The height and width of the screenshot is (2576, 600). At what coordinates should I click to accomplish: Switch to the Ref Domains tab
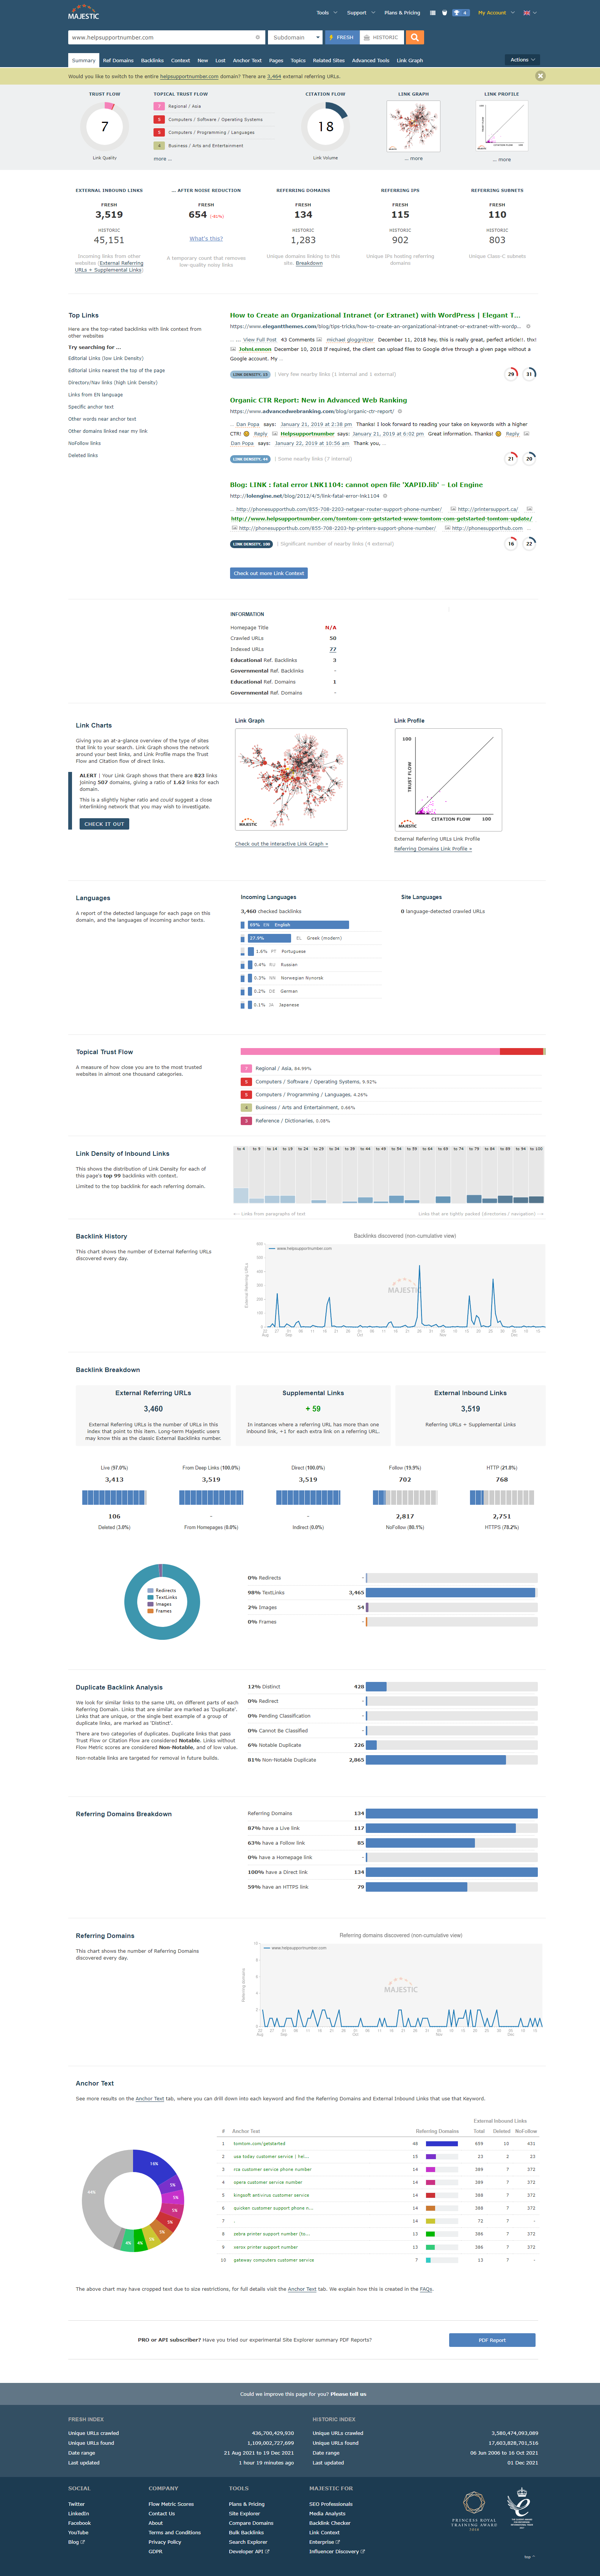pos(118,60)
